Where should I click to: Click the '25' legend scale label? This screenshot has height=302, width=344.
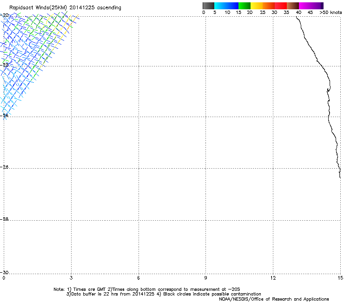(263, 13)
